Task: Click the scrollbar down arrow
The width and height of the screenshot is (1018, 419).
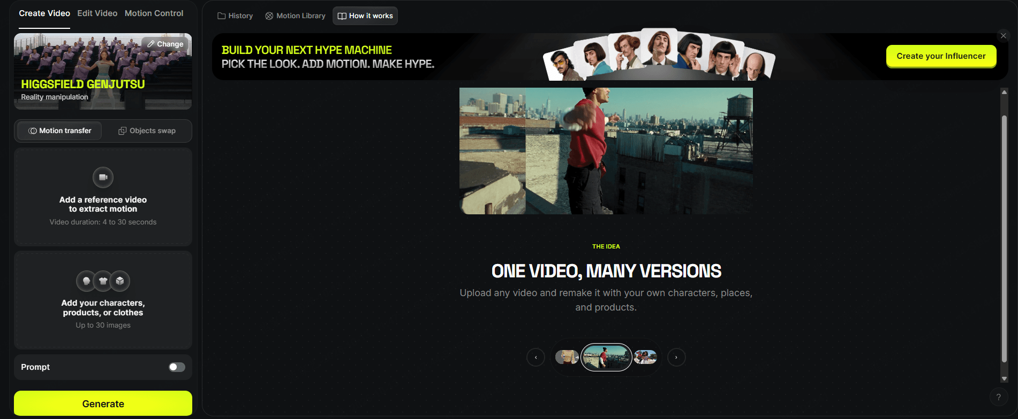Action: (1004, 379)
